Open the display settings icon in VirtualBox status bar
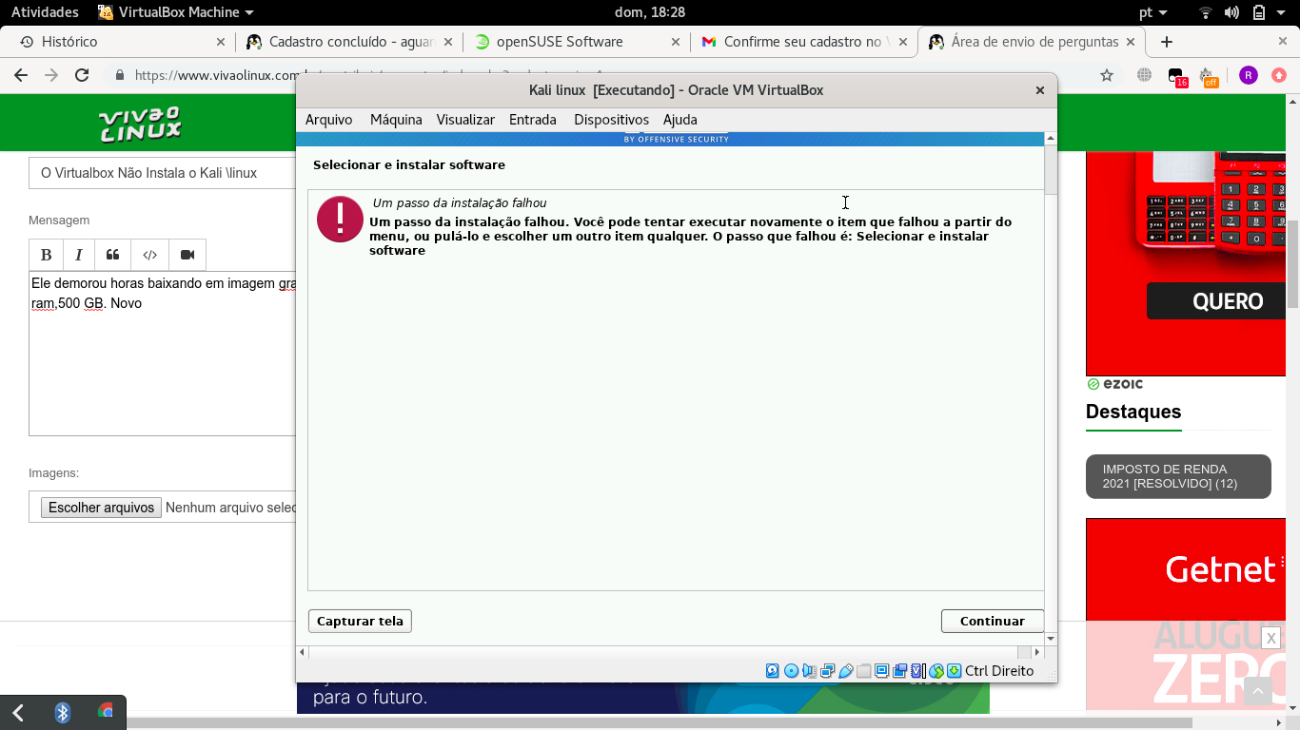The height and width of the screenshot is (730, 1300). coord(881,671)
